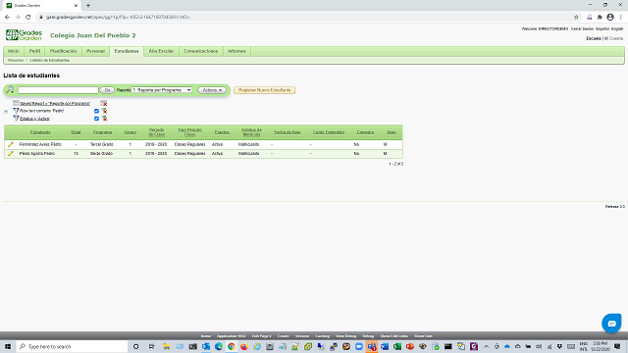Open the Reports dropdown list

[161, 90]
